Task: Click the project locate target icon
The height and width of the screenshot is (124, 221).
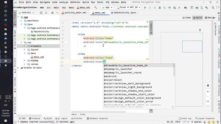Action: tap(41, 13)
